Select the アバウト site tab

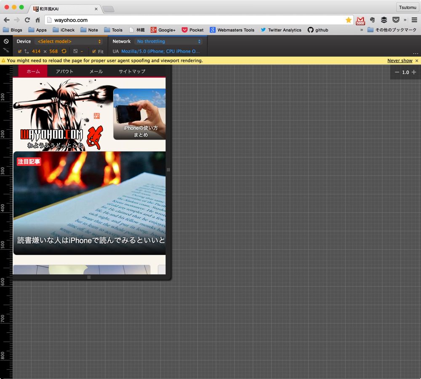pos(64,72)
